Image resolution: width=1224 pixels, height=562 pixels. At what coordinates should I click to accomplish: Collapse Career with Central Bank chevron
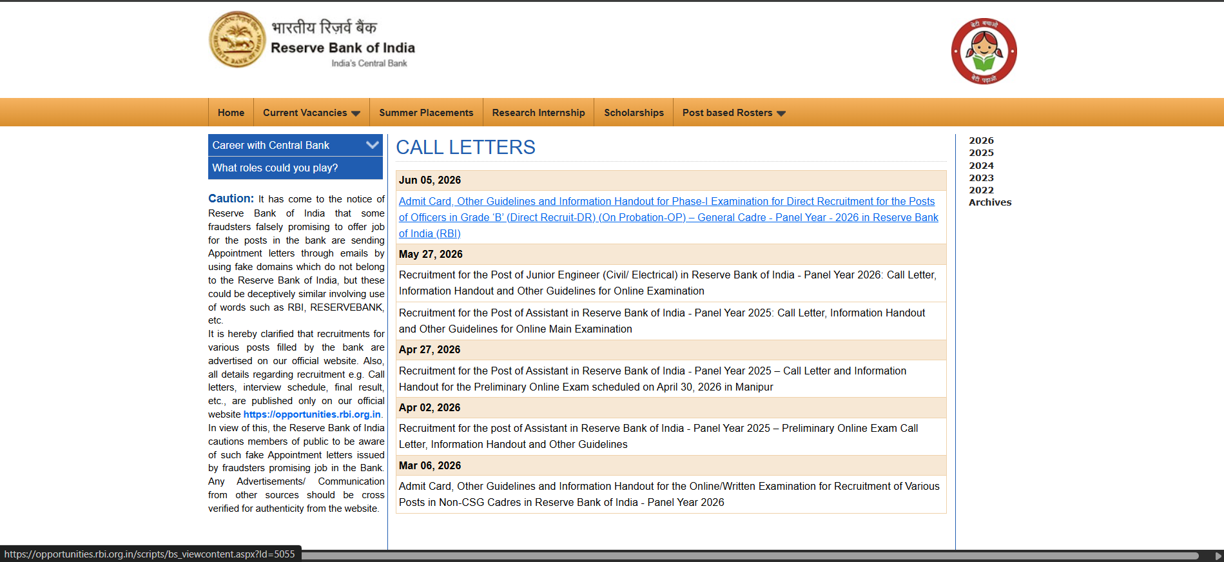click(372, 145)
